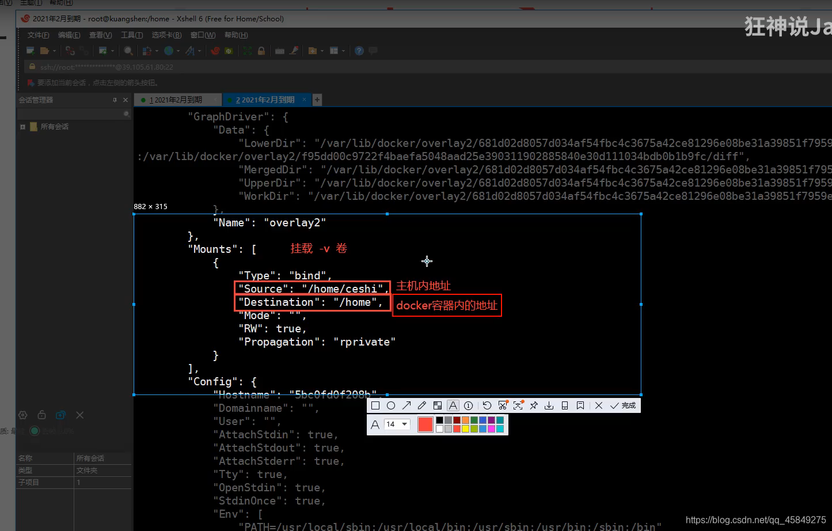Expand the 所有会话 tree node
832x531 pixels.
click(22, 127)
